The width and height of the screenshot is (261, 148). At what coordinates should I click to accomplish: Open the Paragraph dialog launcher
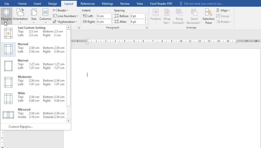(147, 27)
